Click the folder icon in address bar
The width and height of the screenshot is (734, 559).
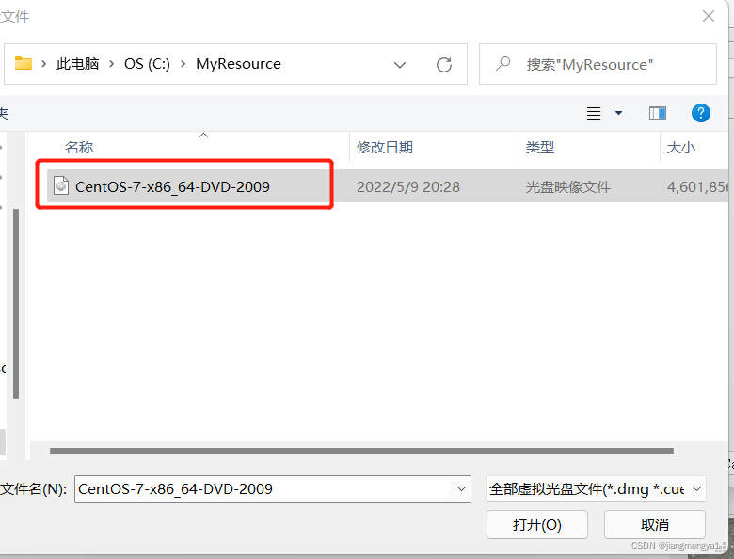coord(23,63)
